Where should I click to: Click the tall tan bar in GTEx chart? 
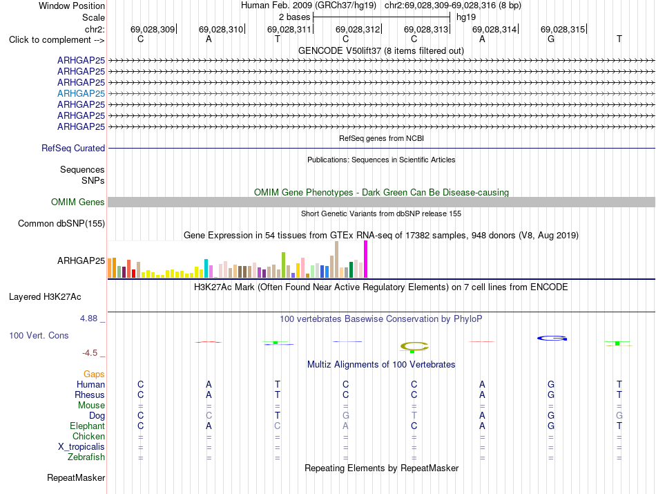point(336,260)
